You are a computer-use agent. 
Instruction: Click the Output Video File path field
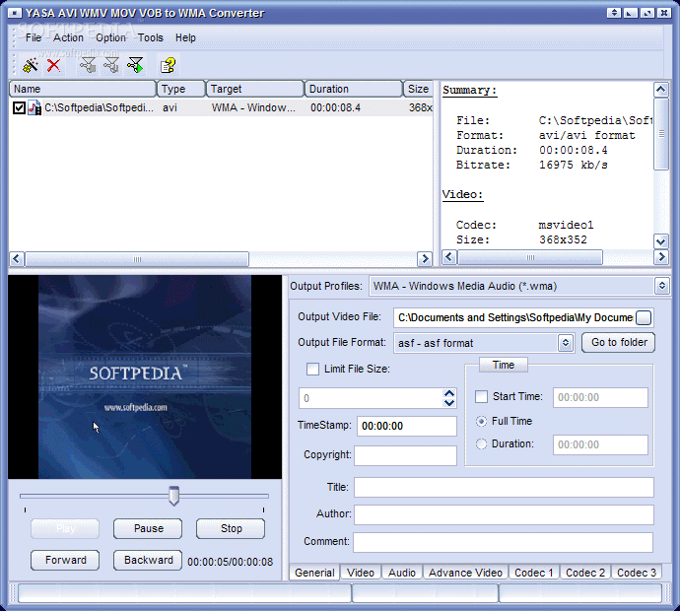click(x=514, y=318)
